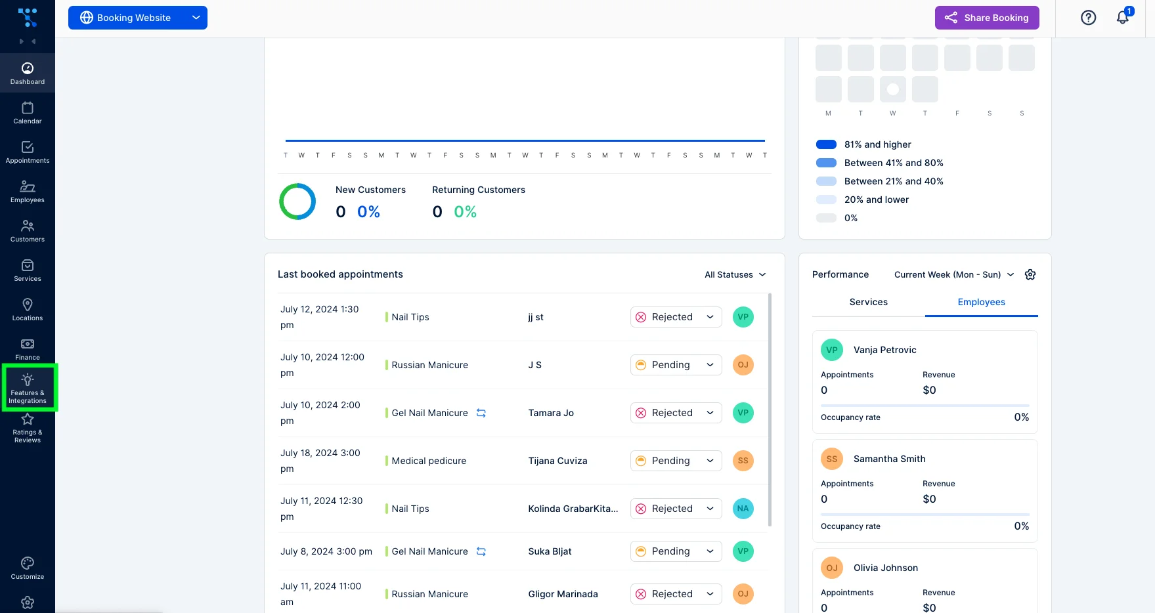Click the date July 12, 2024 1:30 pm

320,317
